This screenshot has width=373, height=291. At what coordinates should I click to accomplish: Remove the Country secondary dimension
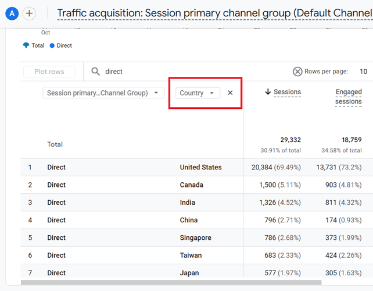pyautogui.click(x=230, y=93)
